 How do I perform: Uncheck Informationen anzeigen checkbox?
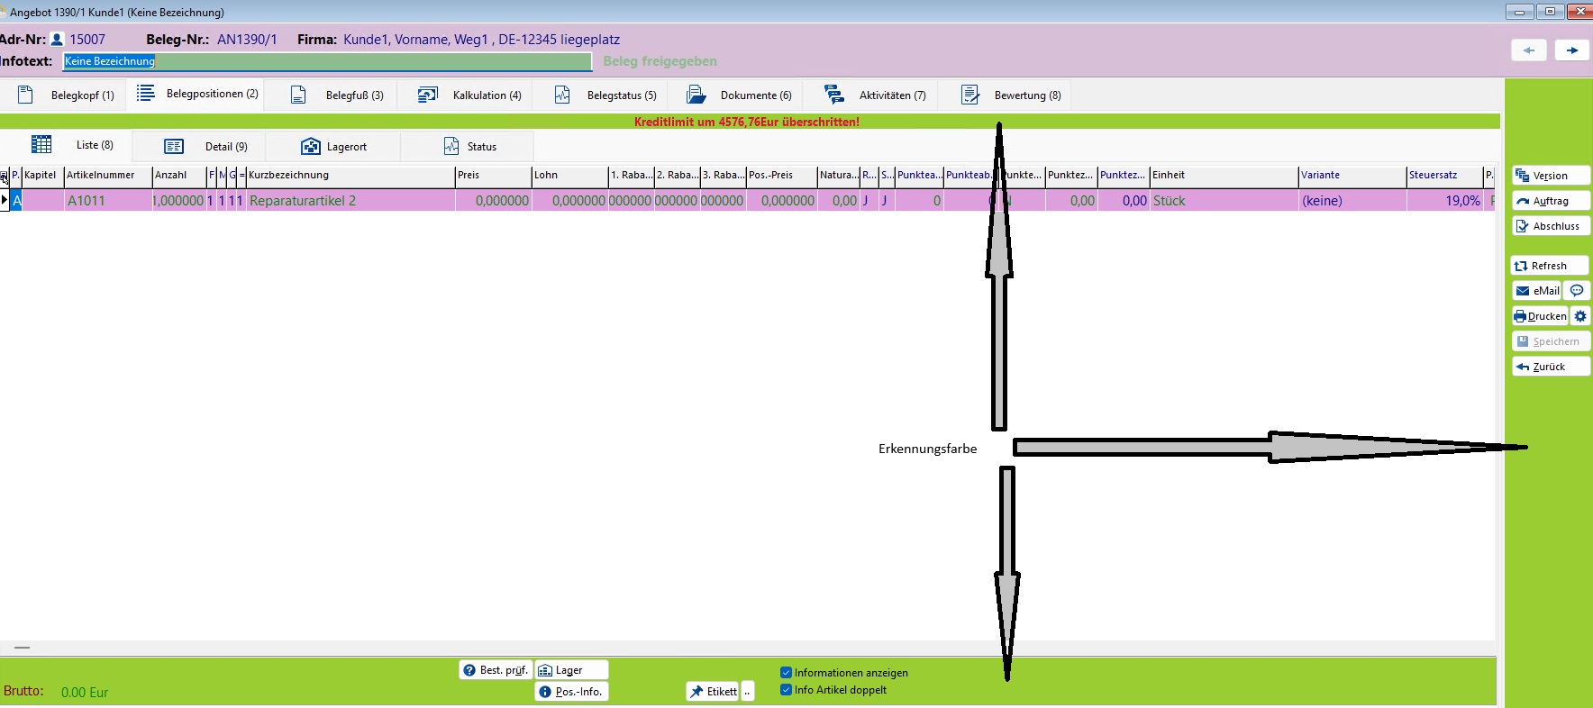pyautogui.click(x=786, y=673)
